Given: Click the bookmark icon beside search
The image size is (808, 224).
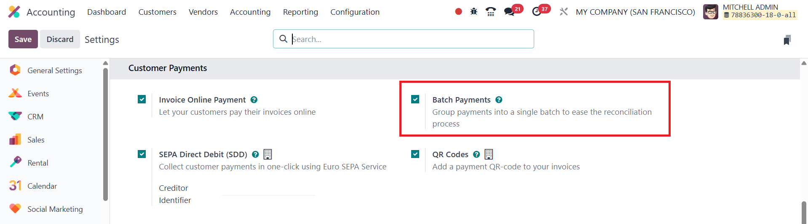Looking at the screenshot, I should pyautogui.click(x=787, y=40).
